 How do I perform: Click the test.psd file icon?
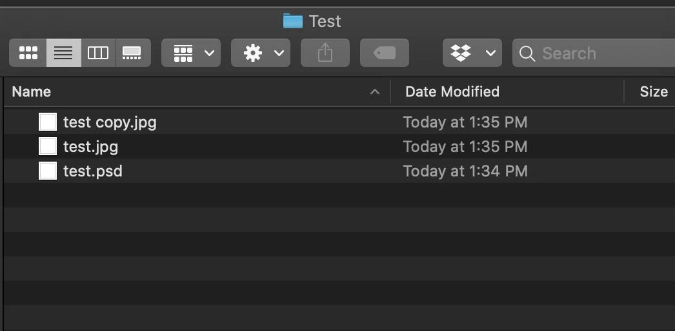point(48,171)
